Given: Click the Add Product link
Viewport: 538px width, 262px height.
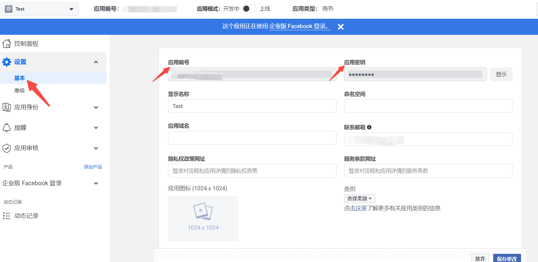Looking at the screenshot, I should coord(93,167).
